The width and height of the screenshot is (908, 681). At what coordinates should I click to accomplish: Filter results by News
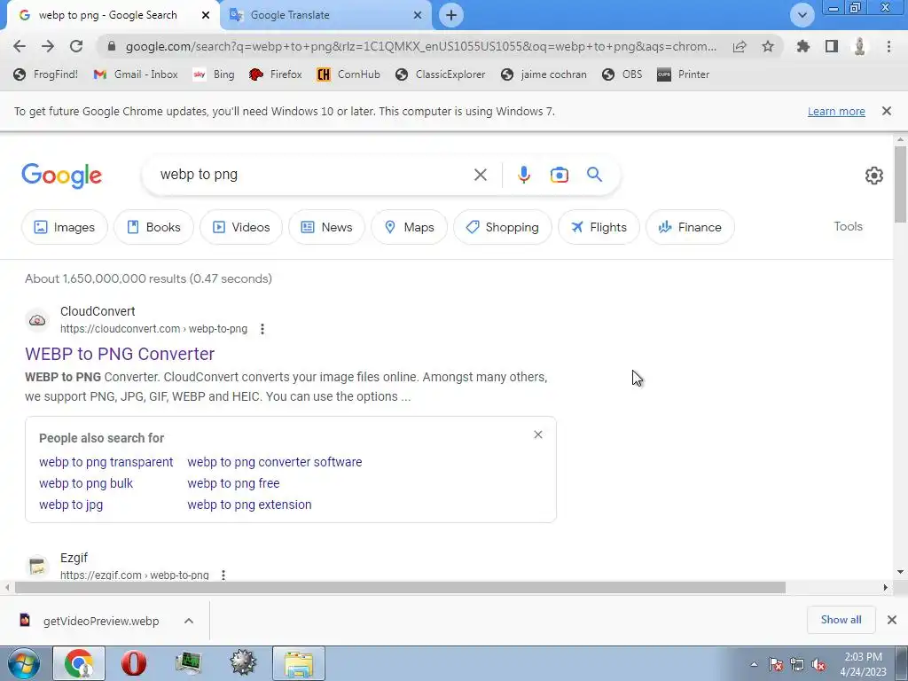tap(326, 227)
